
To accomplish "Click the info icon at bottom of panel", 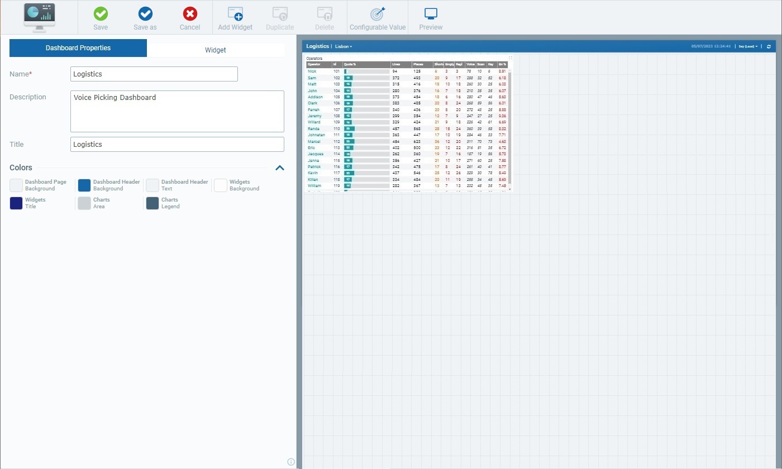I will point(291,462).
